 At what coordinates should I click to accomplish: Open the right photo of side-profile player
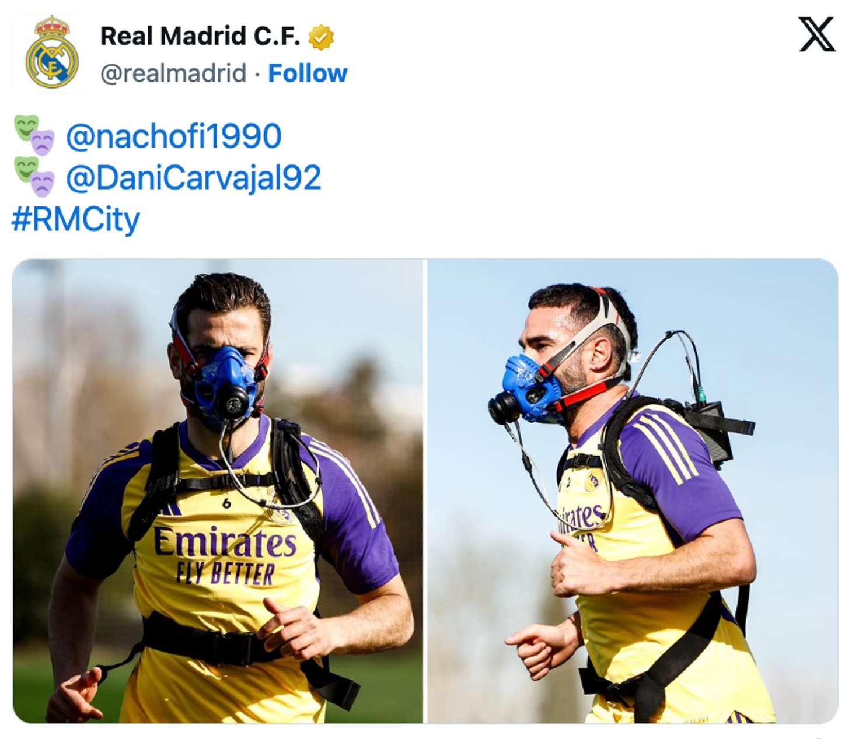point(633,491)
